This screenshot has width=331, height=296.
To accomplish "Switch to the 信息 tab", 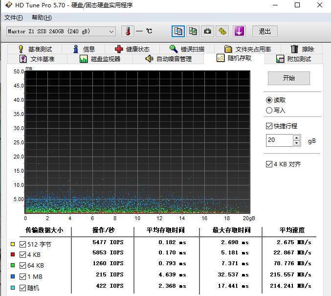I will 84,49.
